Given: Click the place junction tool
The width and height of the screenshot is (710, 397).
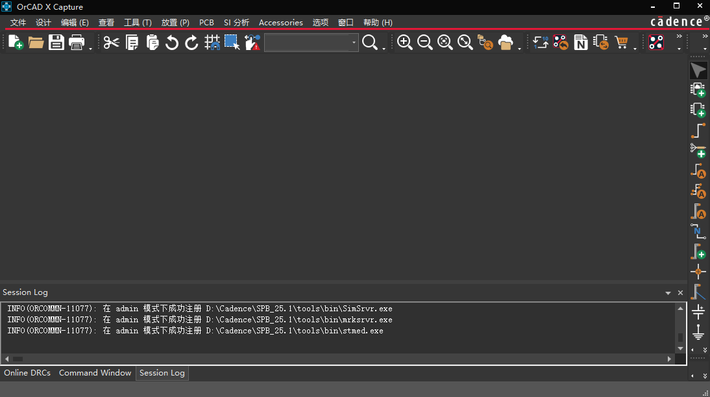Looking at the screenshot, I should click(698, 271).
